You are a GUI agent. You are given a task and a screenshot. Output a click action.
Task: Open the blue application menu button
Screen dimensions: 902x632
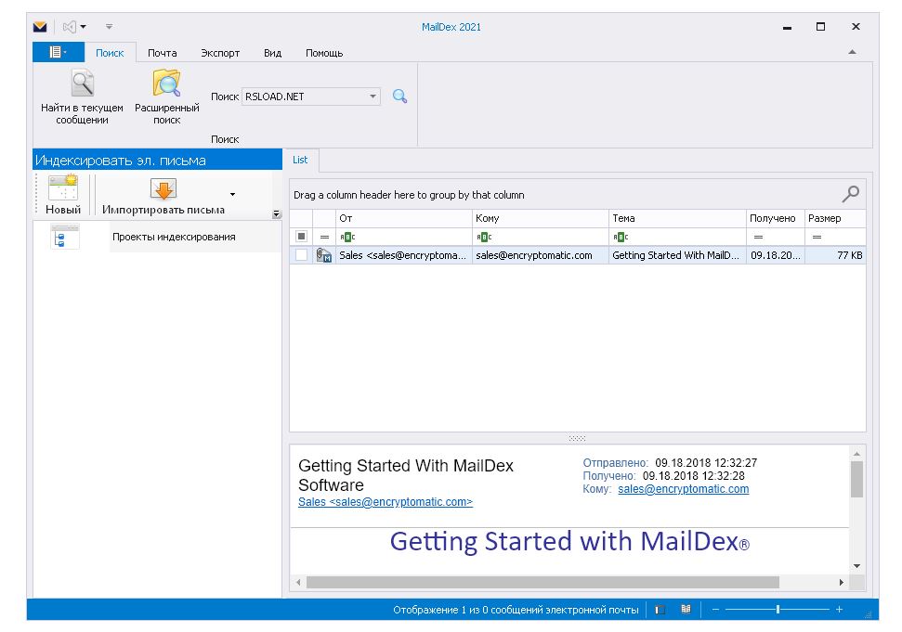tap(59, 52)
